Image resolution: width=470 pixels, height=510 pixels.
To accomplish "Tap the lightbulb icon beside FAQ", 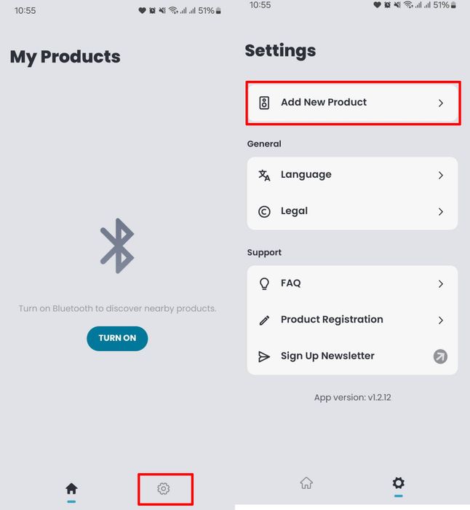I will (x=264, y=284).
